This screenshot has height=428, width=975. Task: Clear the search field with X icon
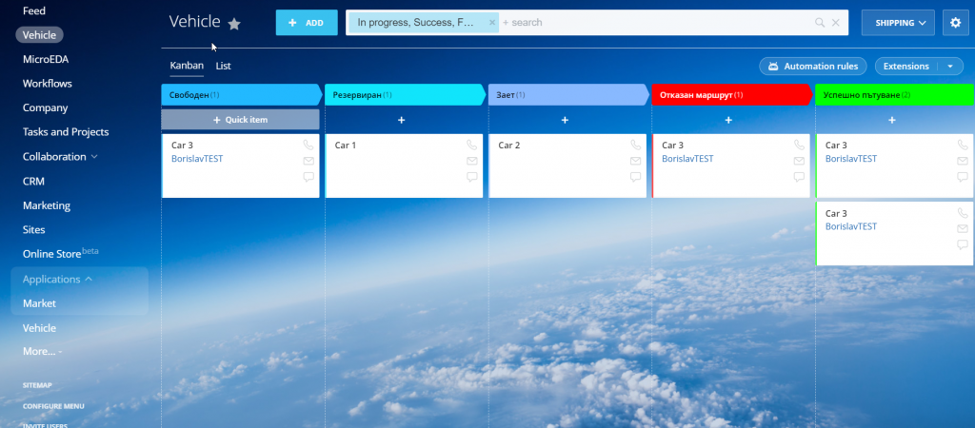pos(836,23)
